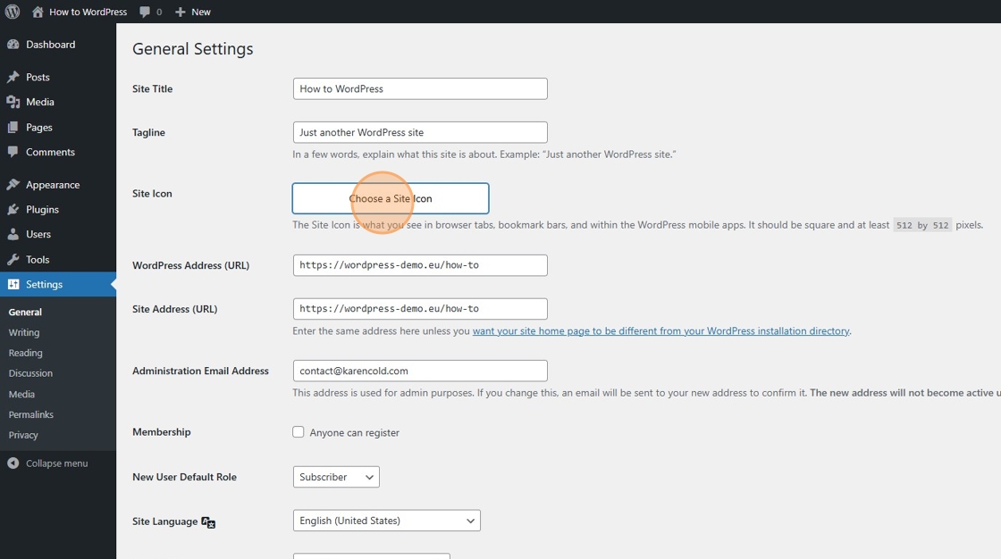Image resolution: width=1001 pixels, height=559 pixels.
Task: Click the Users person icon
Action: coord(13,234)
